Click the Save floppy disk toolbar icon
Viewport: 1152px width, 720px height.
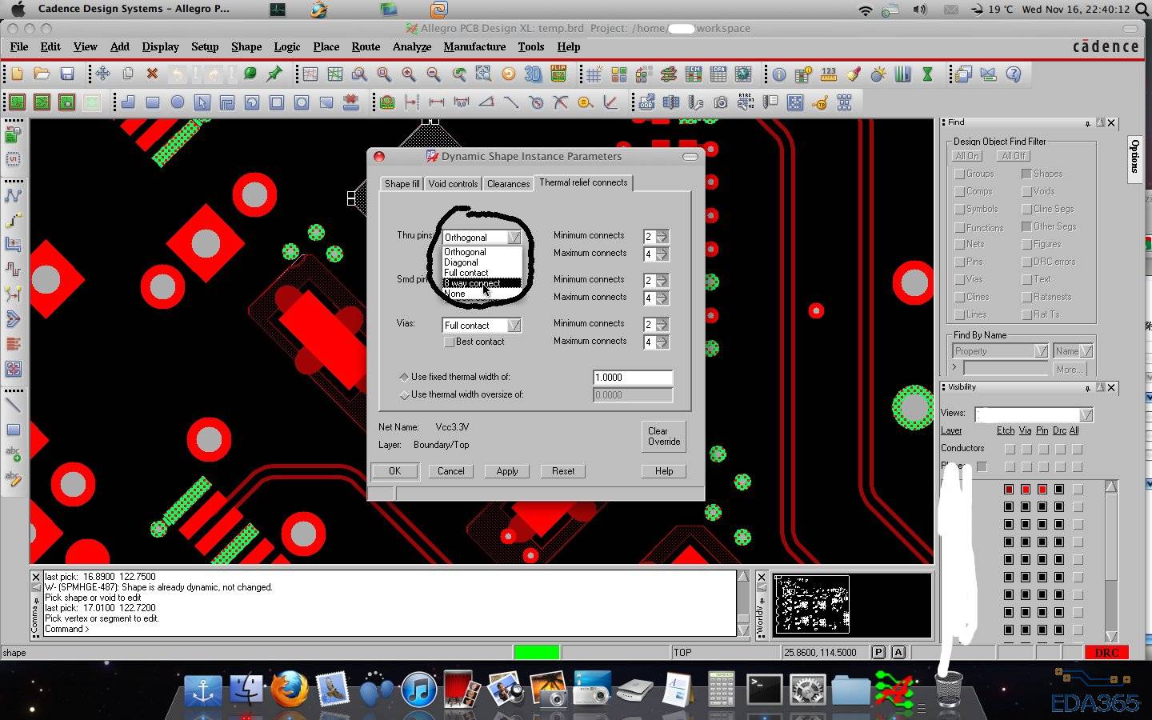tap(67, 74)
